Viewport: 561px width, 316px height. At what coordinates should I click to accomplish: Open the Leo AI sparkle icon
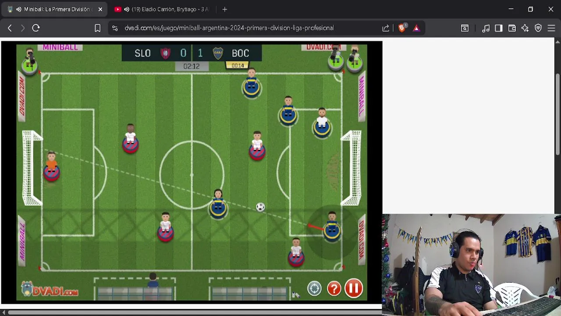tap(525, 28)
